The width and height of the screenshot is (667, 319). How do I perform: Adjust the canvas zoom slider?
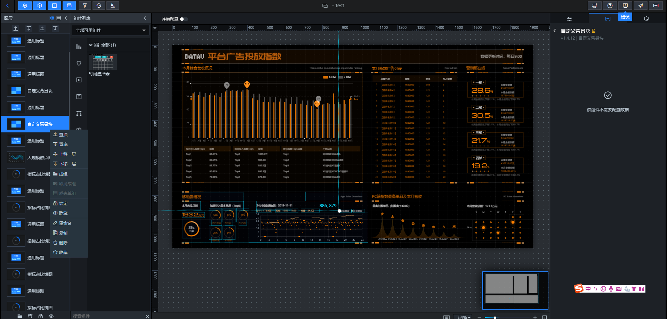point(507,317)
